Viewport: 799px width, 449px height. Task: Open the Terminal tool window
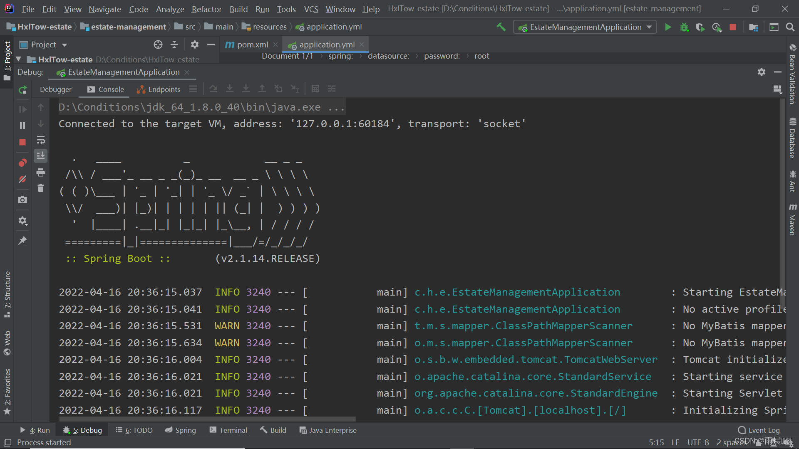pos(228,430)
